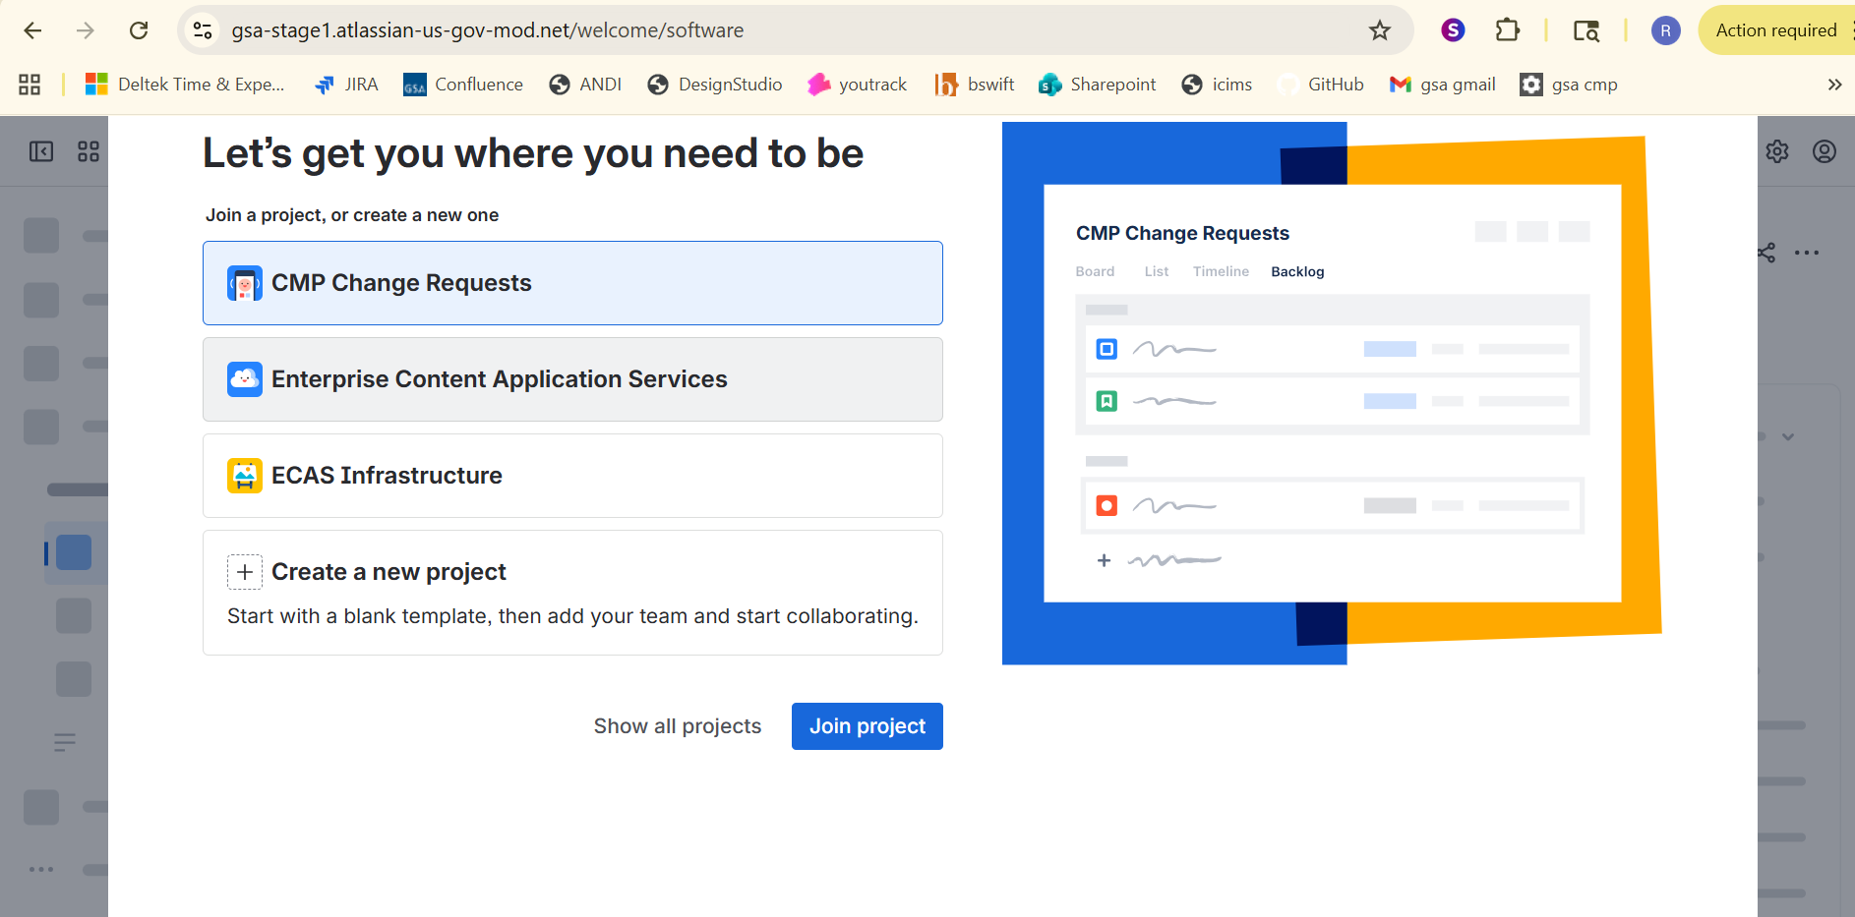Open the gsa cmp bookmark
The width and height of the screenshot is (1855, 917).
coord(1569,85)
